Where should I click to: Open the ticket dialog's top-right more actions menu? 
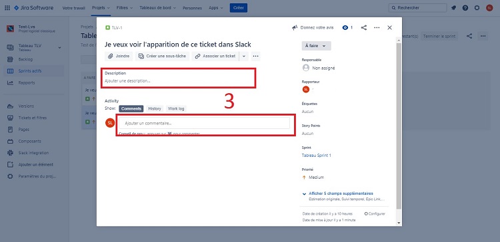pos(377,28)
